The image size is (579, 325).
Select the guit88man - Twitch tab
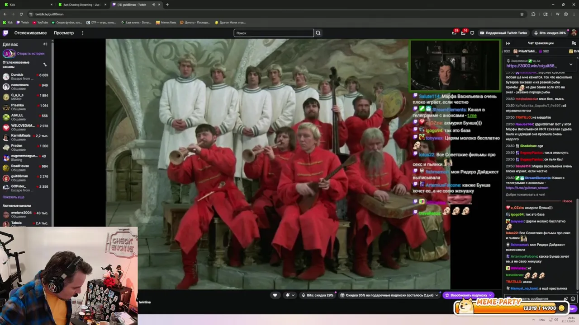point(136,5)
